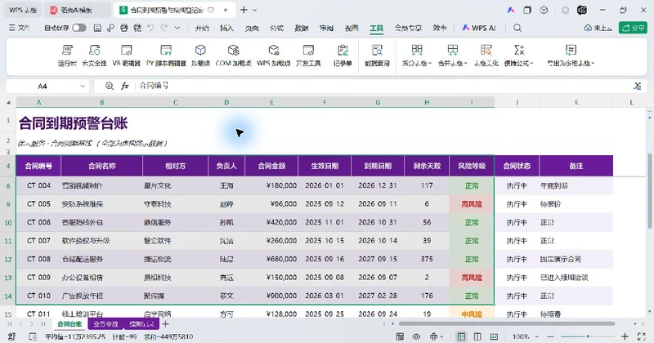Click zoom in plus button
654x343 pixels.
tap(625, 336)
